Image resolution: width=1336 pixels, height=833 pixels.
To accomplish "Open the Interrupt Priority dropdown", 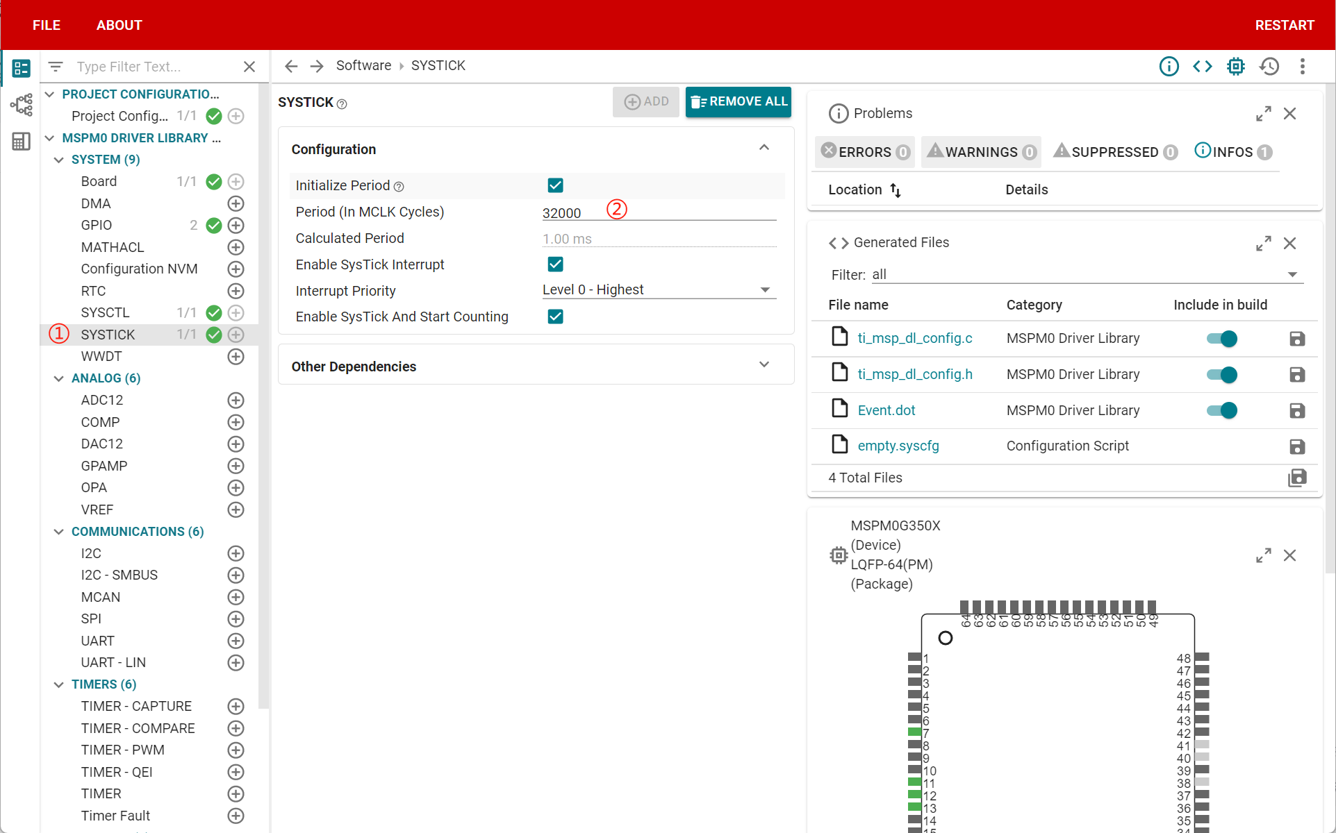I will [x=658, y=290].
